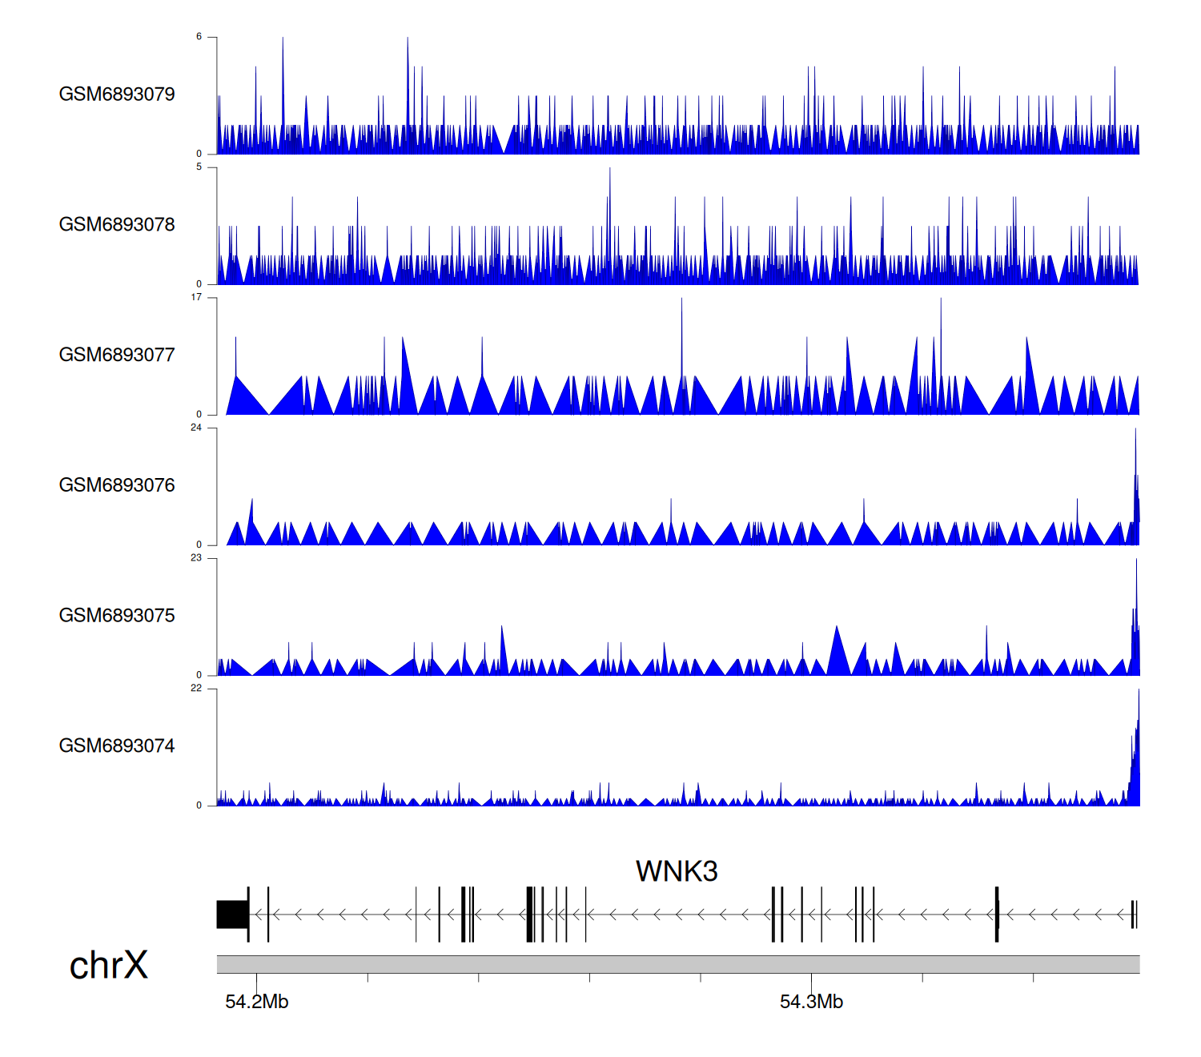Click the WNK3 gene name
Screen dimensions: 1201x1057
677,871
